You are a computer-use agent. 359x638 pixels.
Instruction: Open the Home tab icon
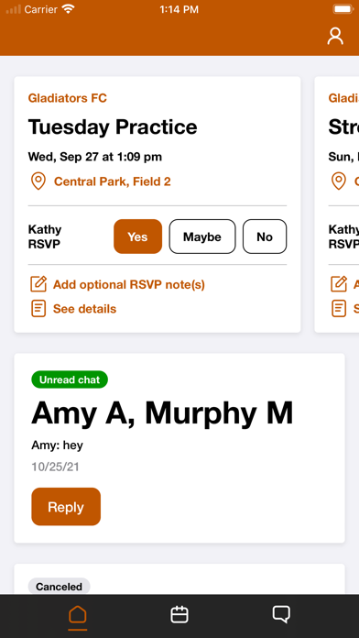pos(78,614)
